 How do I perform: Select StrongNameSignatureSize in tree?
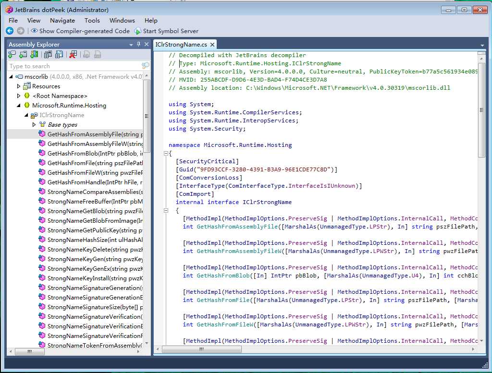click(95, 307)
